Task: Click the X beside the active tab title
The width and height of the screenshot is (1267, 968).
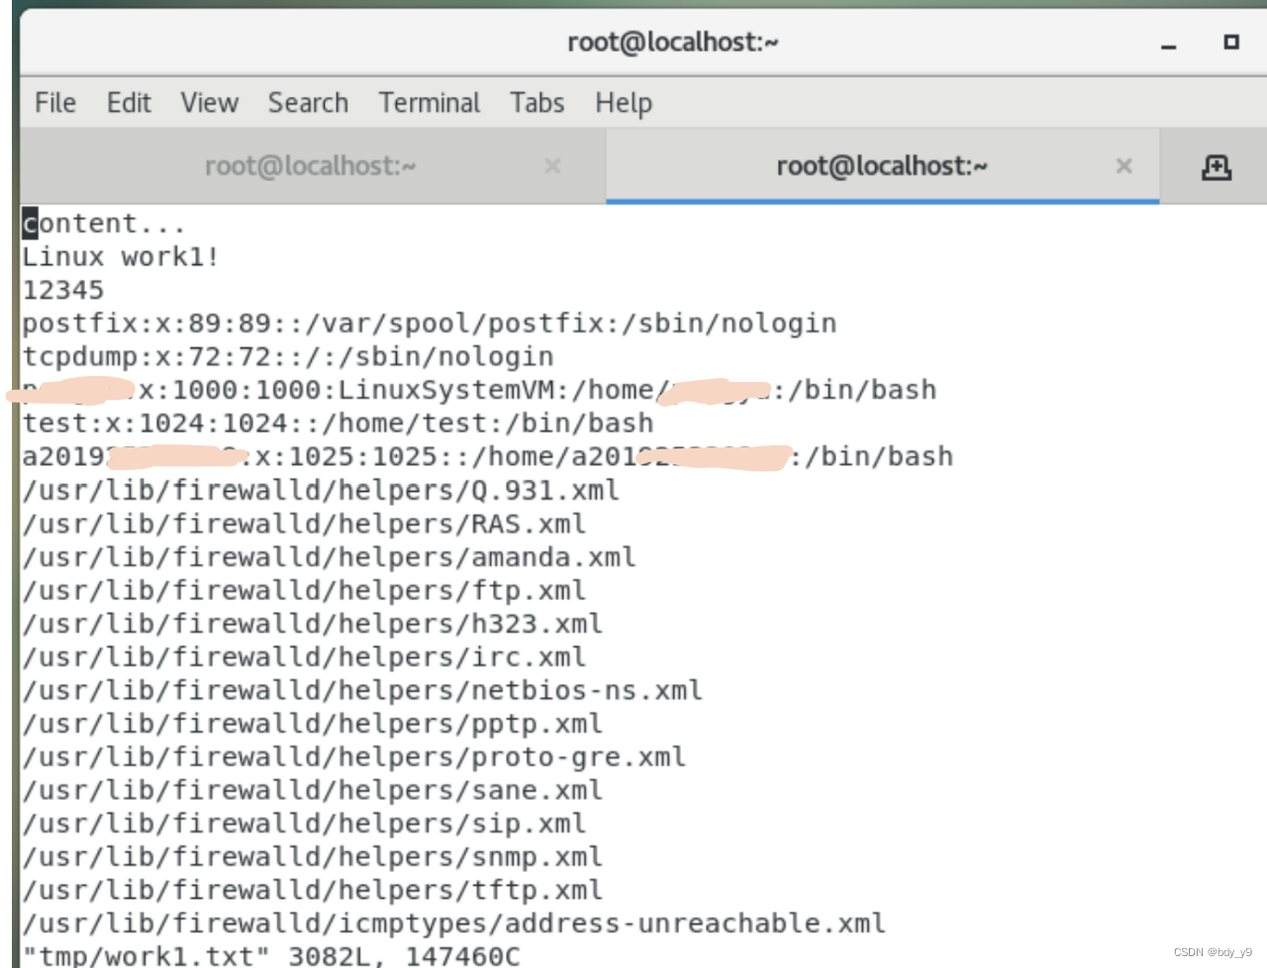Action: click(x=1124, y=166)
